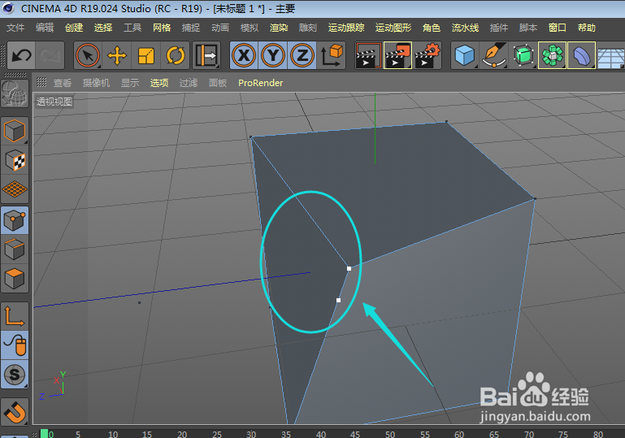Toggle Enable Snap magnet icon
The width and height of the screenshot is (625, 438).
coord(15,412)
